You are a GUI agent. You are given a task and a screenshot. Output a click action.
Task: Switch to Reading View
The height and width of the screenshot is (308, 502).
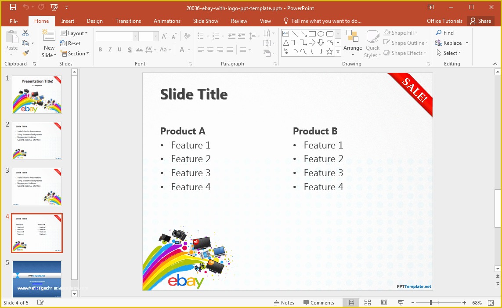[x=384, y=303]
